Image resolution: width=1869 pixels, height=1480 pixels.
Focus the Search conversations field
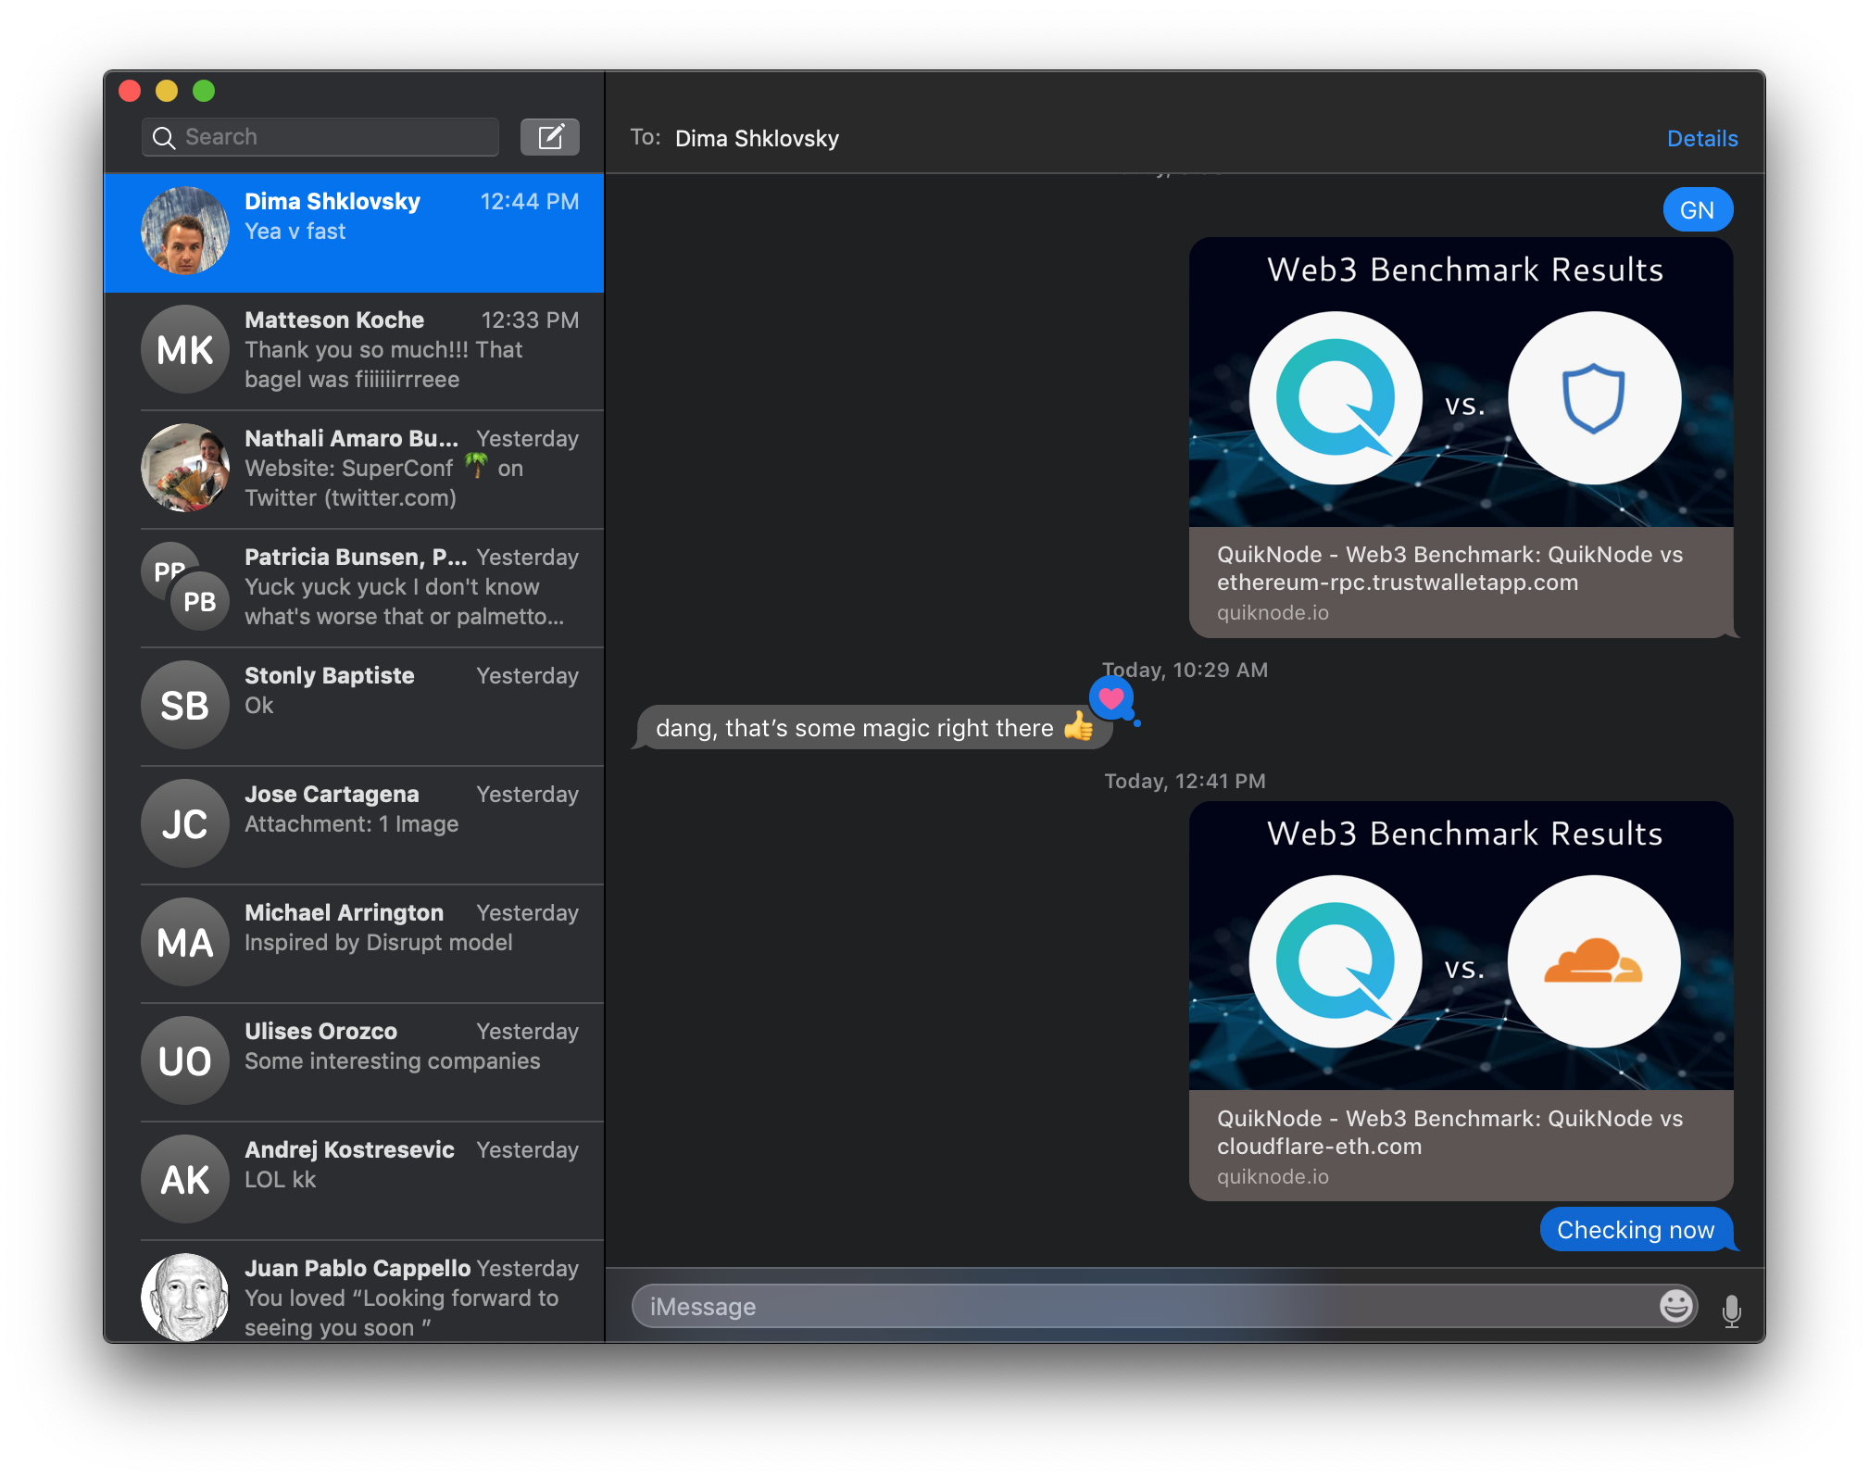[320, 137]
